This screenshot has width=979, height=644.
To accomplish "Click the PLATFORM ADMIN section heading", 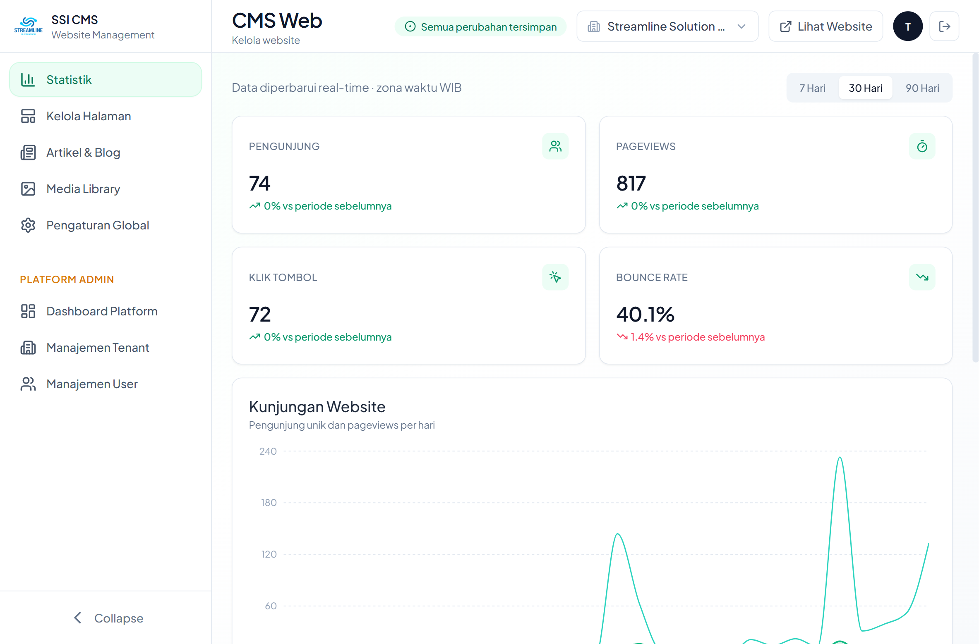I will (x=67, y=279).
